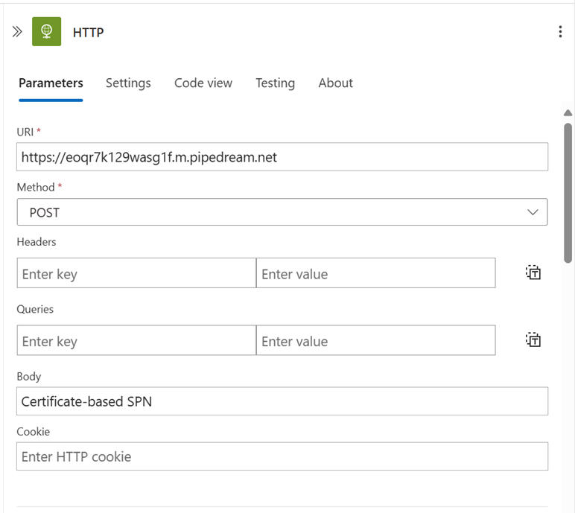Expand the Method dropdown chevron
The image size is (575, 513).
533,212
